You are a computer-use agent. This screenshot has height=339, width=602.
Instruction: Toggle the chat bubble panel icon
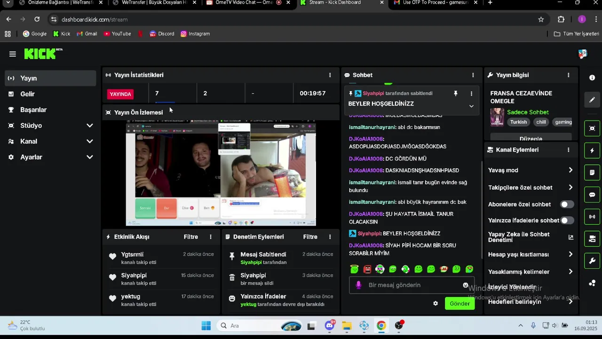point(592,195)
